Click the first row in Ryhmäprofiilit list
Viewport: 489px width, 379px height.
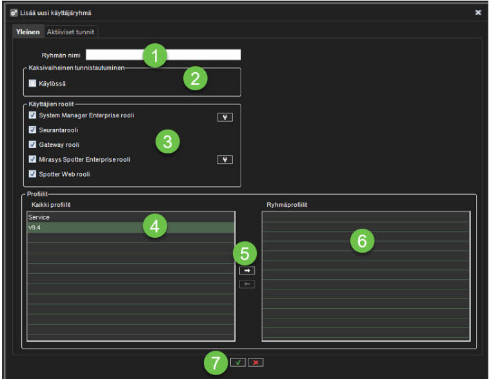point(365,217)
